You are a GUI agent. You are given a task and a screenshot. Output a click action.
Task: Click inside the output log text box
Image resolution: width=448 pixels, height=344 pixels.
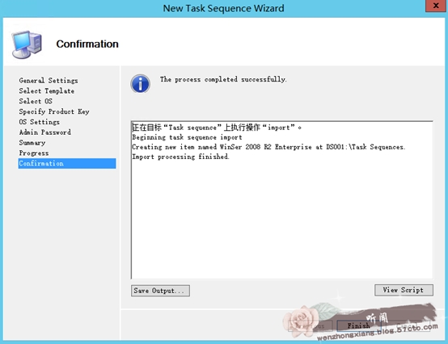point(282,199)
